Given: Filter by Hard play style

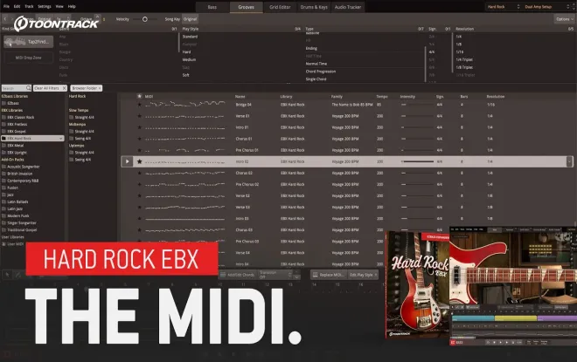Looking at the screenshot, I should (186, 51).
